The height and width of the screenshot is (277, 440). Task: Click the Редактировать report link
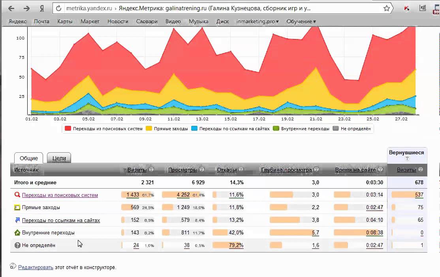36,267
